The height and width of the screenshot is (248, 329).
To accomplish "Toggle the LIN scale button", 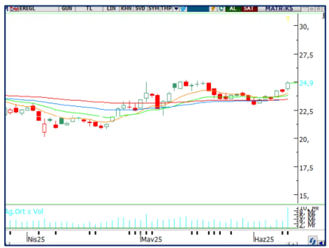I will pyautogui.click(x=111, y=8).
